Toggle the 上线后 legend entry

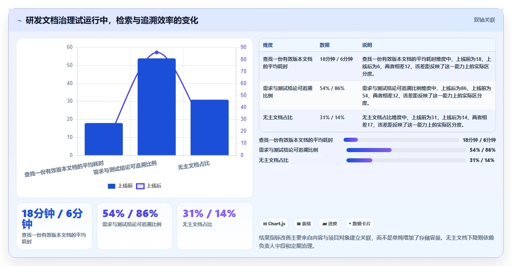tap(149, 186)
